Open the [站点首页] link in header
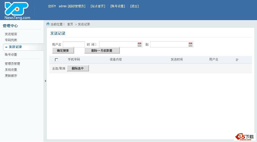 click(98, 6)
